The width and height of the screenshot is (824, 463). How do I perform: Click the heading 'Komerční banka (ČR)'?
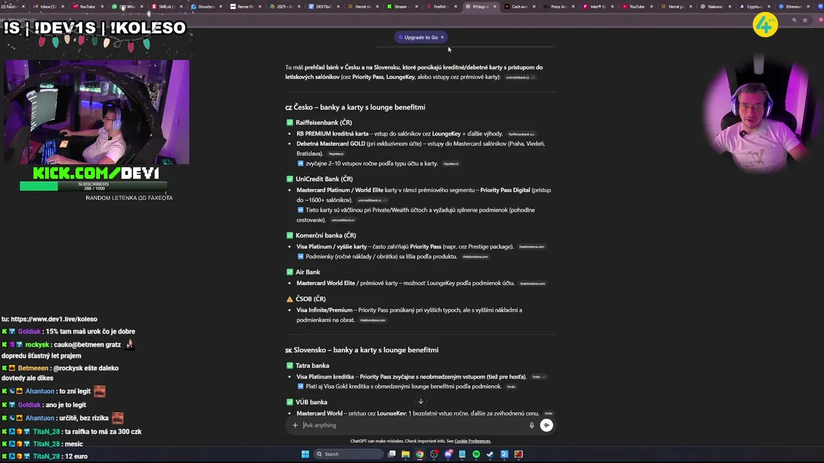click(x=325, y=235)
